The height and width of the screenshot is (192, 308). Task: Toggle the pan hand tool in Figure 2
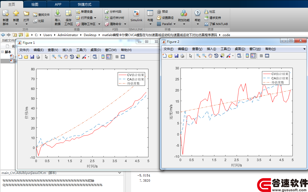pyautogui.click(x=210, y=56)
